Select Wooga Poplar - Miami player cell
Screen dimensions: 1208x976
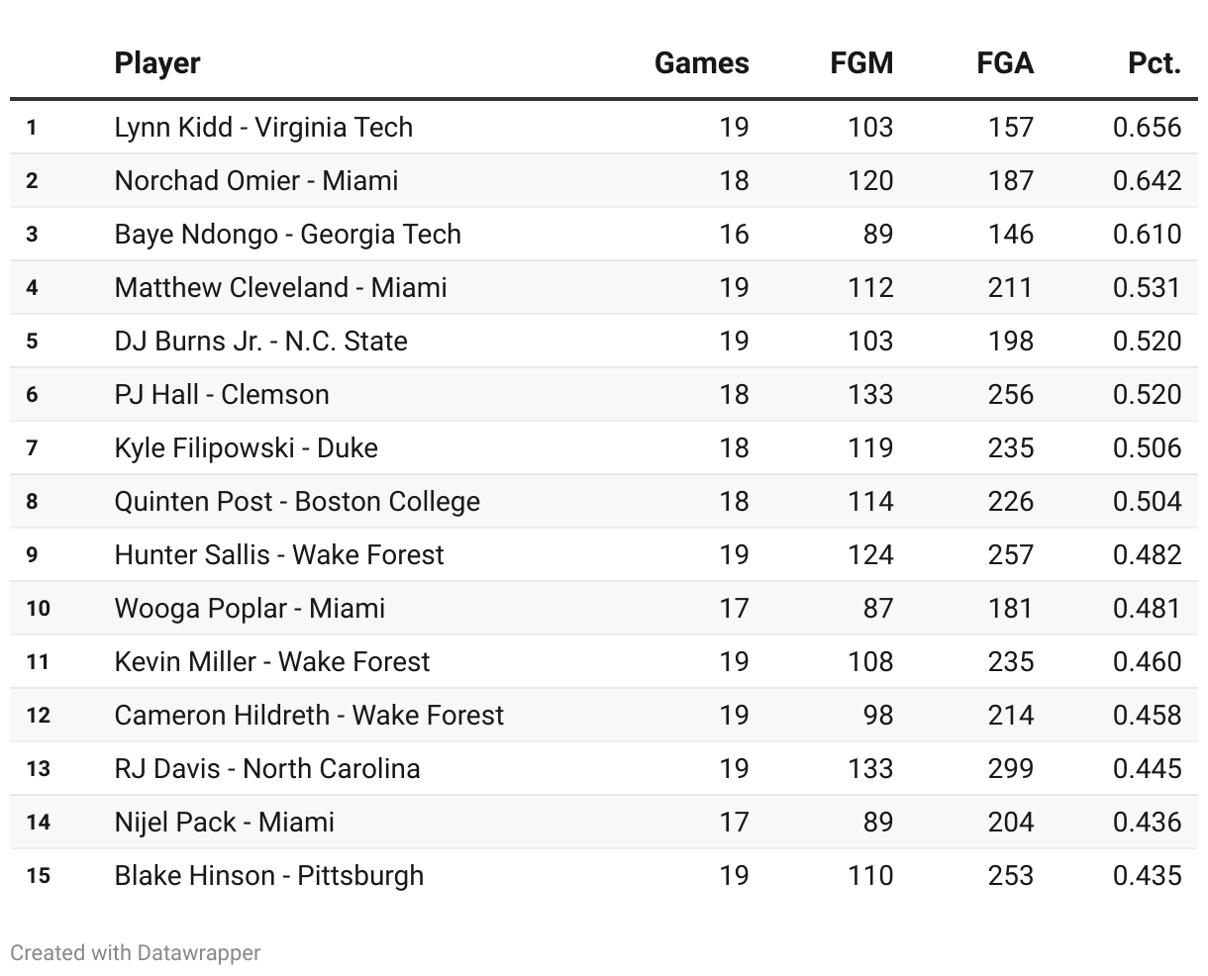250,608
